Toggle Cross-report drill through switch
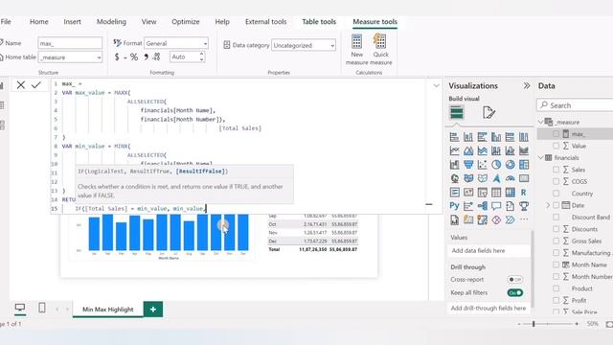 click(515, 279)
